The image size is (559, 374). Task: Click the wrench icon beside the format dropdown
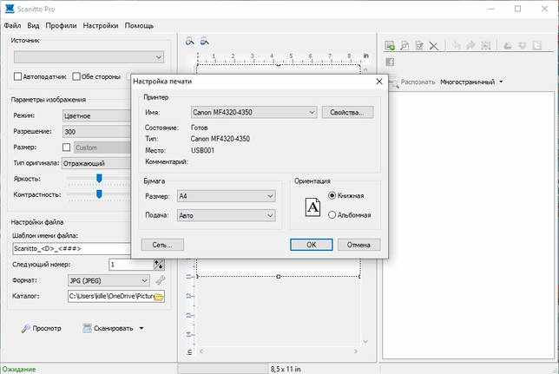click(x=160, y=280)
